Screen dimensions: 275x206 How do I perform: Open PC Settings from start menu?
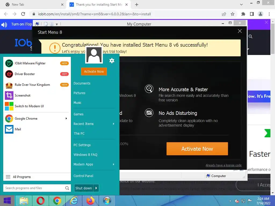coord(82,145)
